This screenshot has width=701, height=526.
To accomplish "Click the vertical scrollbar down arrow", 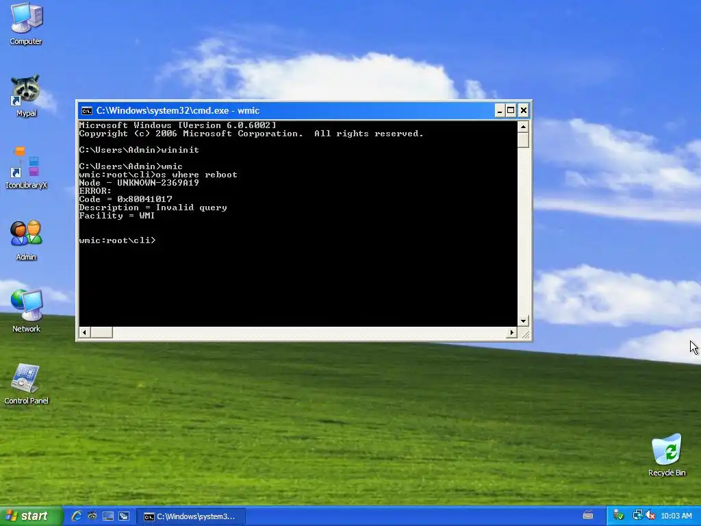I will click(x=523, y=321).
